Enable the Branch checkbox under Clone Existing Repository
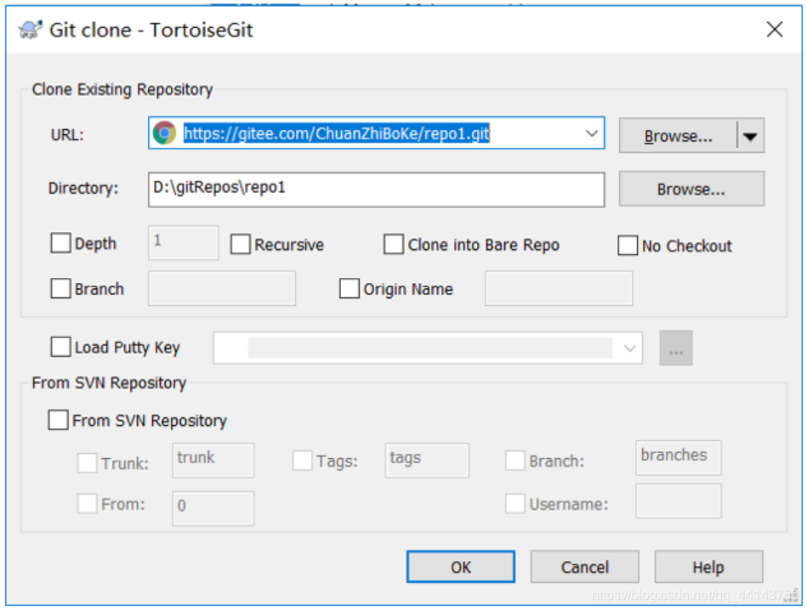Screen dimensions: 807x611 tap(60, 289)
